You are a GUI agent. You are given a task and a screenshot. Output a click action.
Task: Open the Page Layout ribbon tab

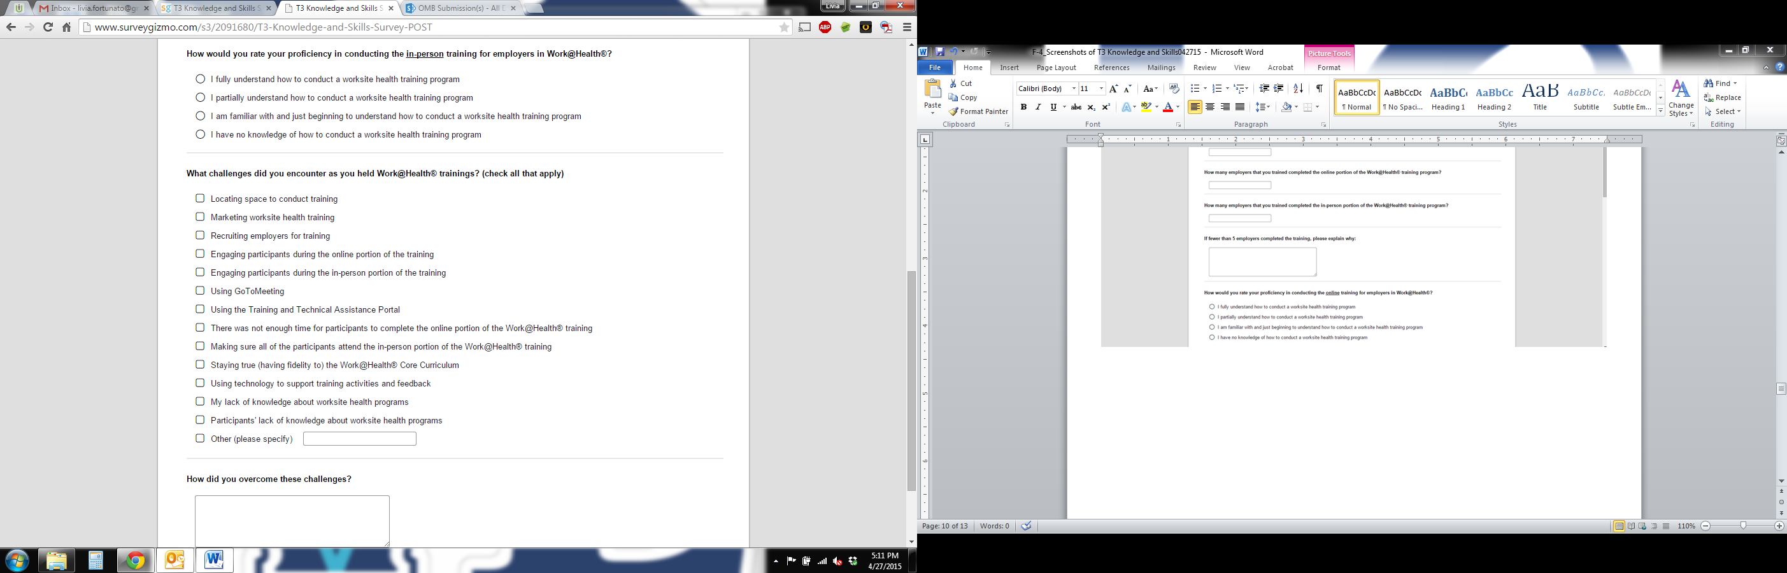click(x=1056, y=67)
